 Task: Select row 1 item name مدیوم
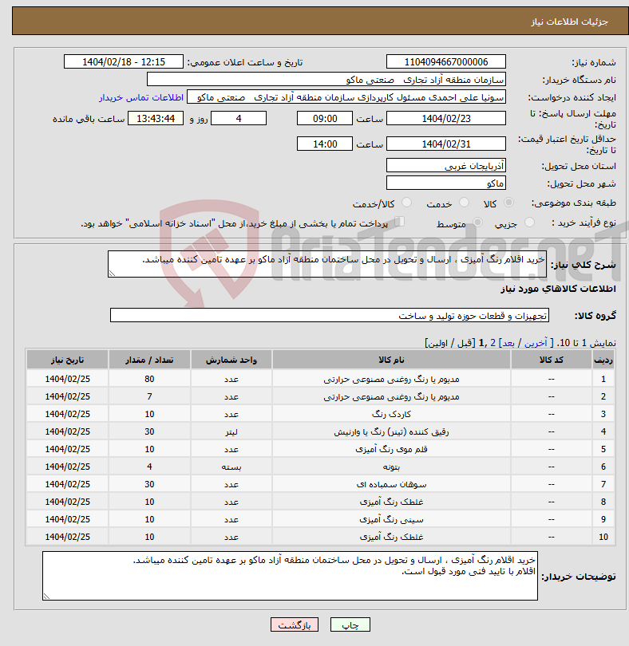coord(391,379)
